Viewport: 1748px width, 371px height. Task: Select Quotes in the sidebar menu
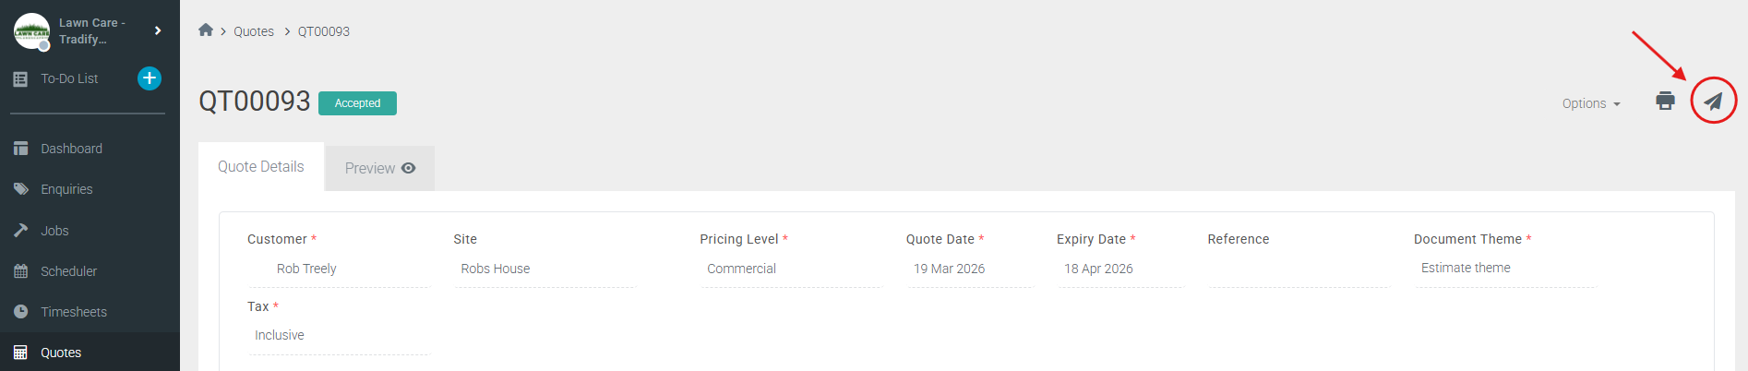(x=61, y=353)
